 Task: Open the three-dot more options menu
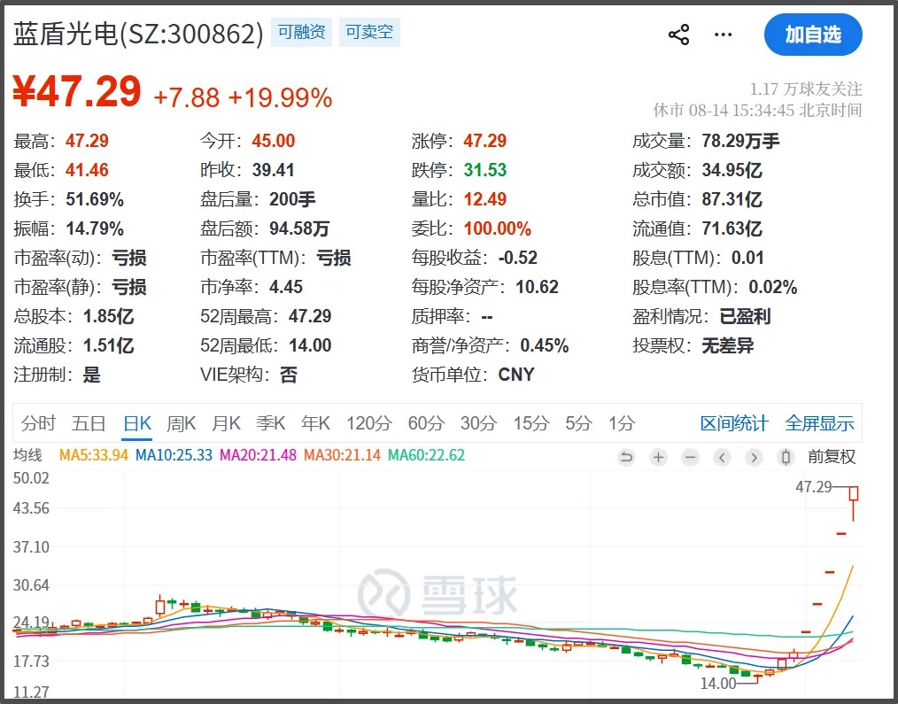[x=723, y=35]
